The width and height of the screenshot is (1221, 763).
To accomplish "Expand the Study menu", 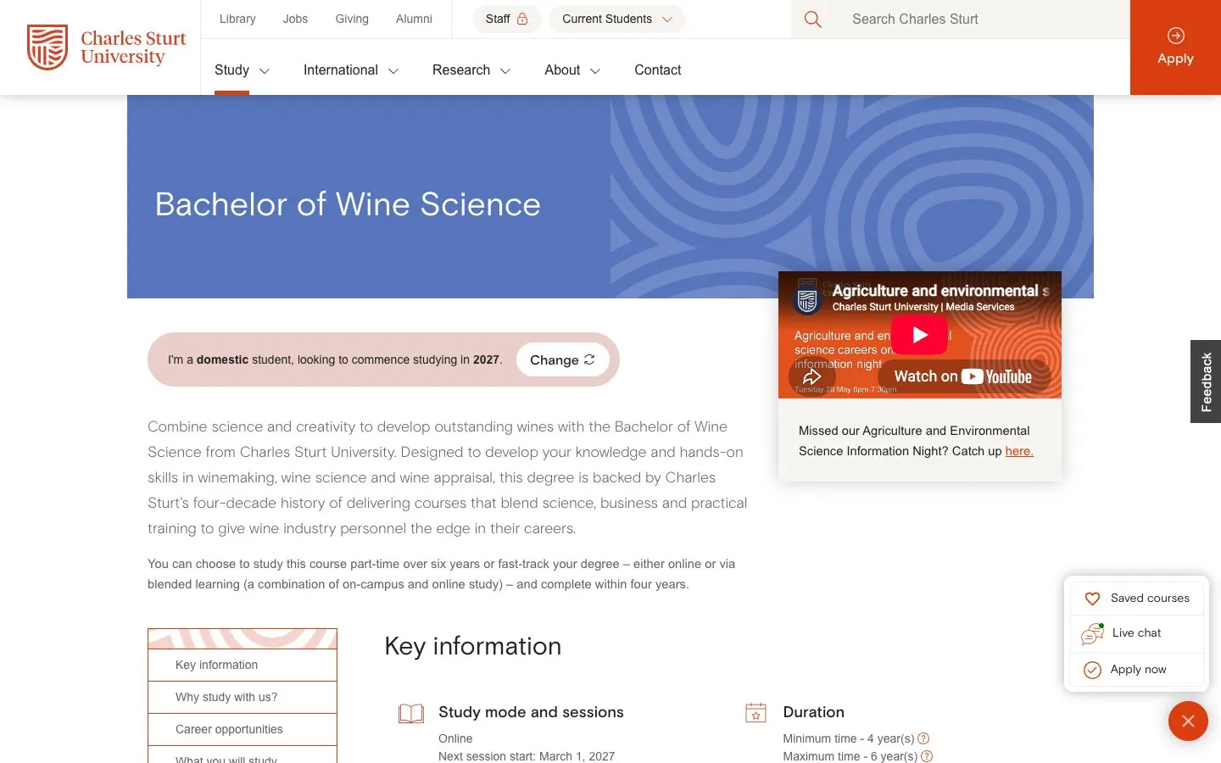I will pyautogui.click(x=242, y=70).
